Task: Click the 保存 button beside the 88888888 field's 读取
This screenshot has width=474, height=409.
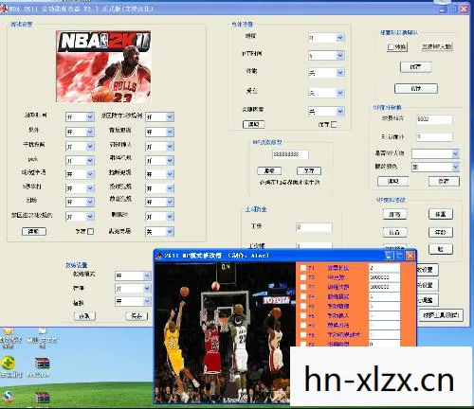Action: pos(309,170)
